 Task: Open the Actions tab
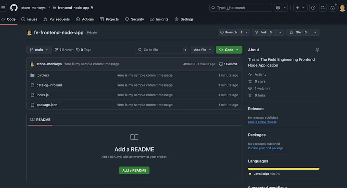click(85, 19)
